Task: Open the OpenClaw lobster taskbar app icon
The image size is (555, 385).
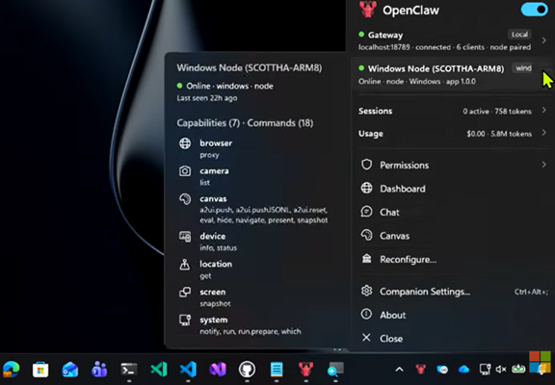Action: [x=305, y=369]
